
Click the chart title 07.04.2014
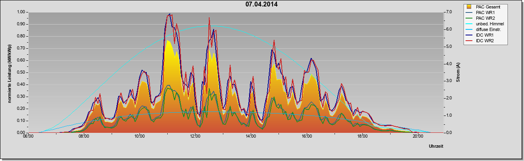pyautogui.click(x=262, y=4)
